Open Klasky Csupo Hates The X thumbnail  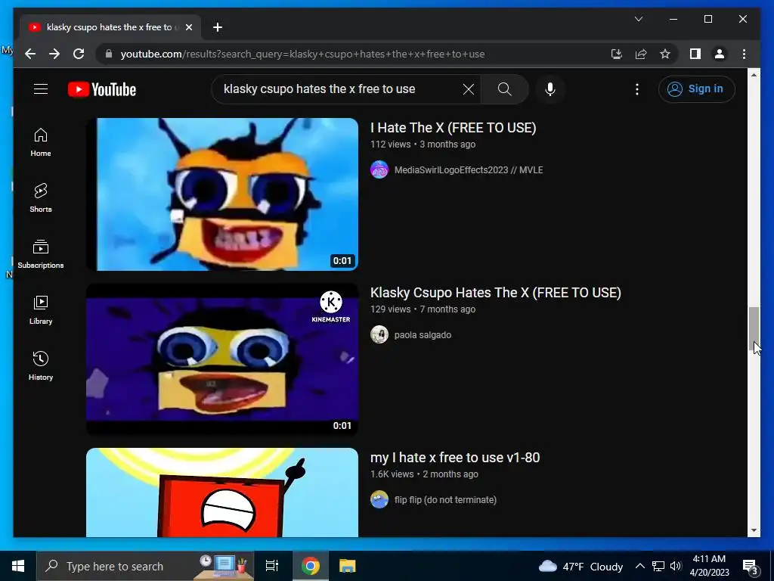pos(222,359)
